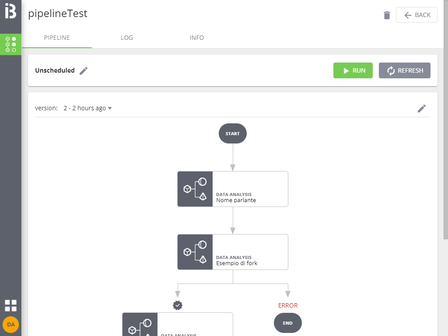Screen dimensions: 448x336
Task: Select the PIPELINE tab
Action: click(57, 38)
